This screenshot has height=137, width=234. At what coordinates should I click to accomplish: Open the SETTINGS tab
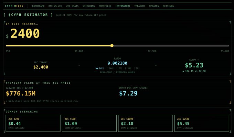coord(168,6)
